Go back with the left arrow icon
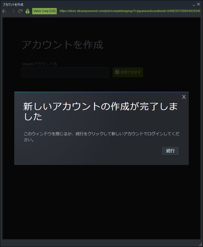 tap(4, 11)
